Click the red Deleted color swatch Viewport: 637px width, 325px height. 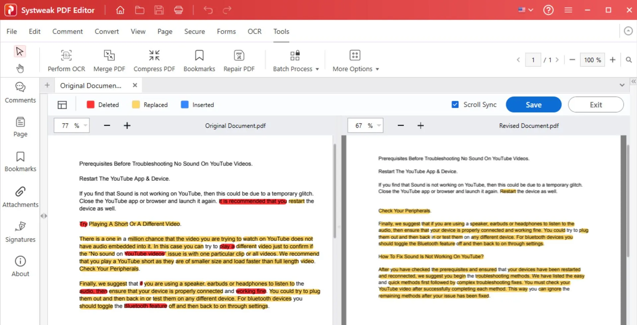[90, 105]
